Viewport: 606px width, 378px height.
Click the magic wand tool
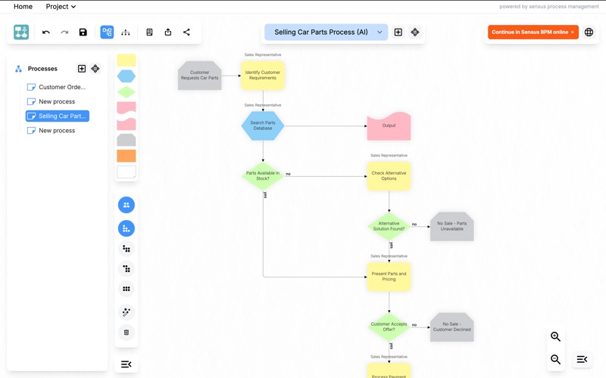coord(127,312)
